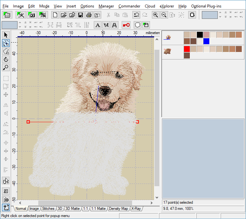This screenshot has width=246, height=219.
Task: Click the Save floppy disk icon
Action: coord(80,15)
